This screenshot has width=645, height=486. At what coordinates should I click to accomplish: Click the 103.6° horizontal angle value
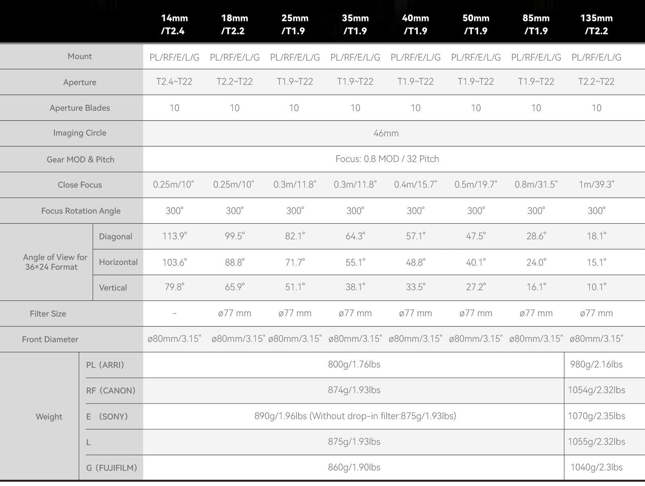[x=175, y=262]
